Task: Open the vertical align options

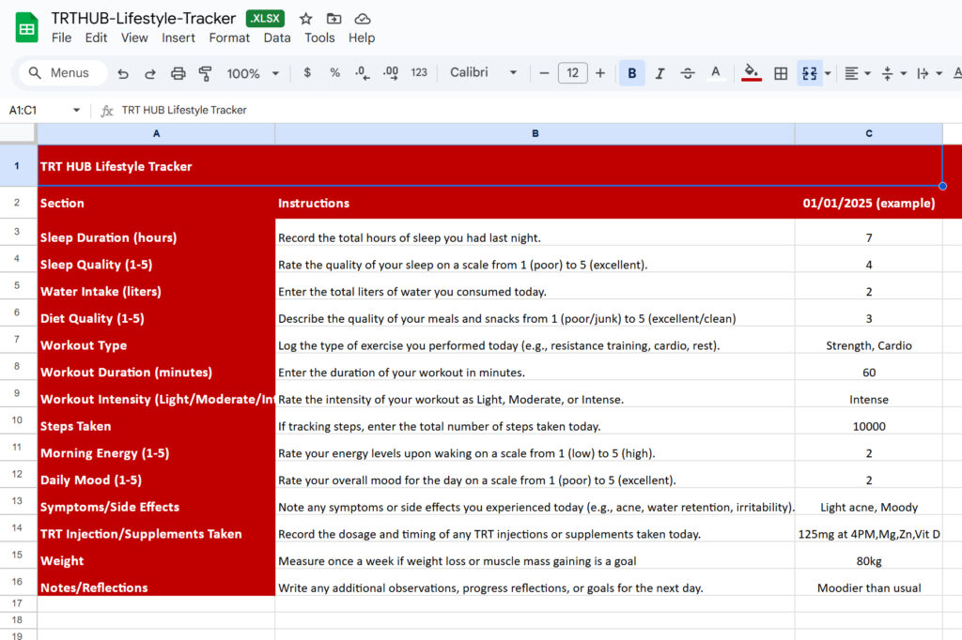Action: point(887,73)
